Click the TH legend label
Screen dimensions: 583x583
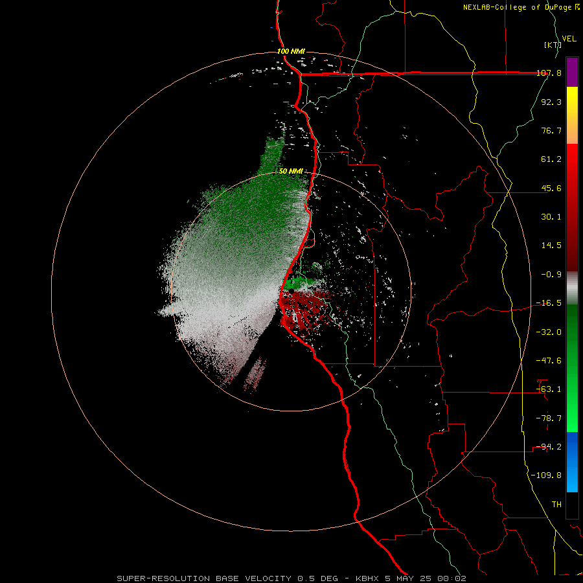[556, 505]
